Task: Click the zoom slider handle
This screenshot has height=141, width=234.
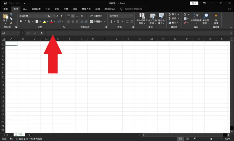Action: pyautogui.click(x=211, y=139)
